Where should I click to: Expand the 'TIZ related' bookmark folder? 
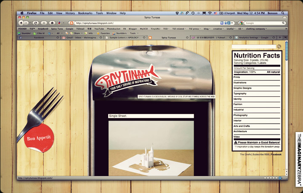click(179, 29)
